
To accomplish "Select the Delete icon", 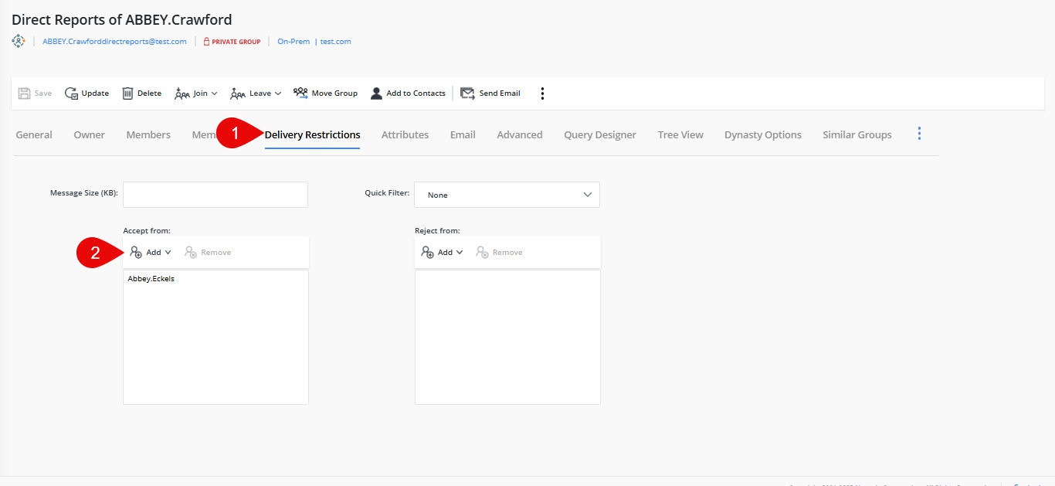I will [x=127, y=93].
